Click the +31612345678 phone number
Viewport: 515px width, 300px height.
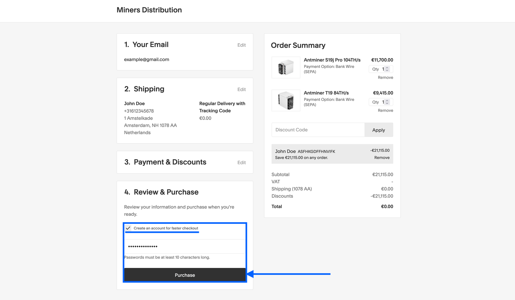point(139,111)
